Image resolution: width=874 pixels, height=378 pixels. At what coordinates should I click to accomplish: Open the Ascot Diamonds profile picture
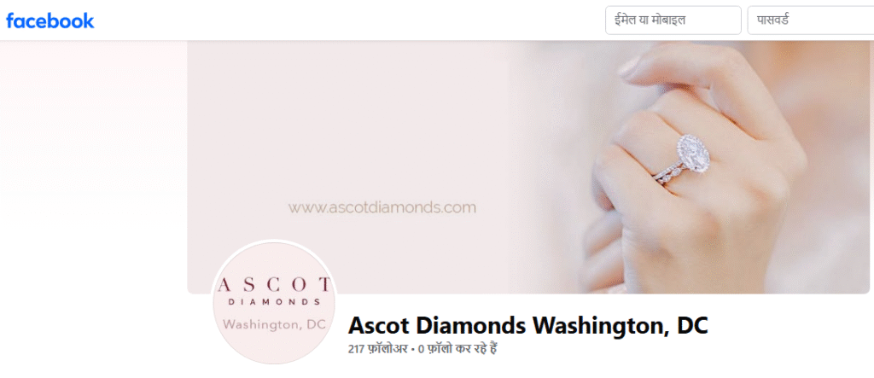[274, 303]
